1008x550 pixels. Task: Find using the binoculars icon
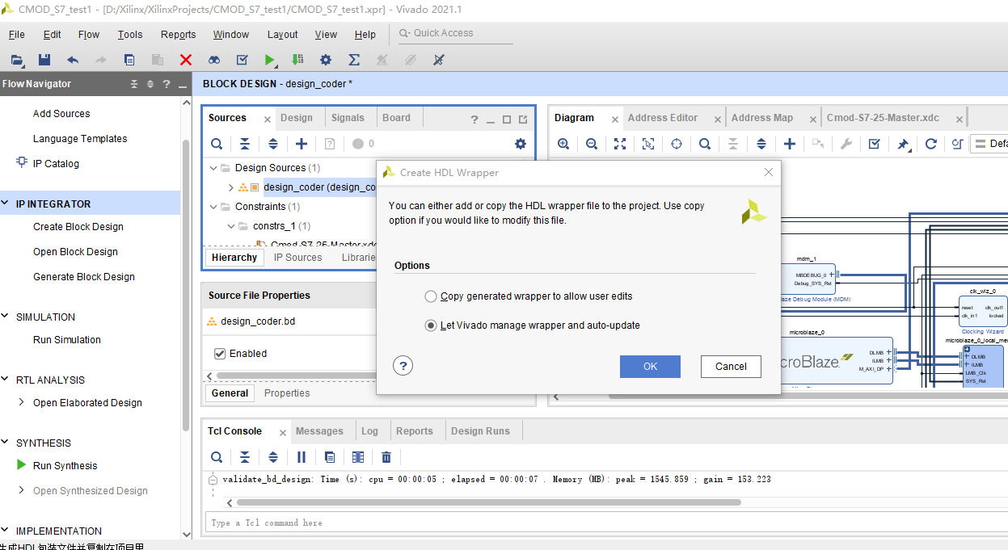pyautogui.click(x=214, y=60)
